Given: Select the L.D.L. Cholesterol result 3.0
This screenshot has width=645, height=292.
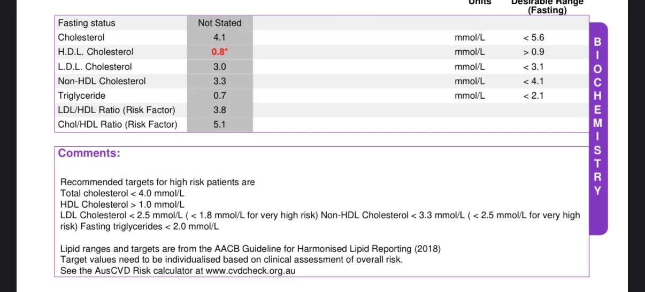Looking at the screenshot, I should [x=219, y=67].
